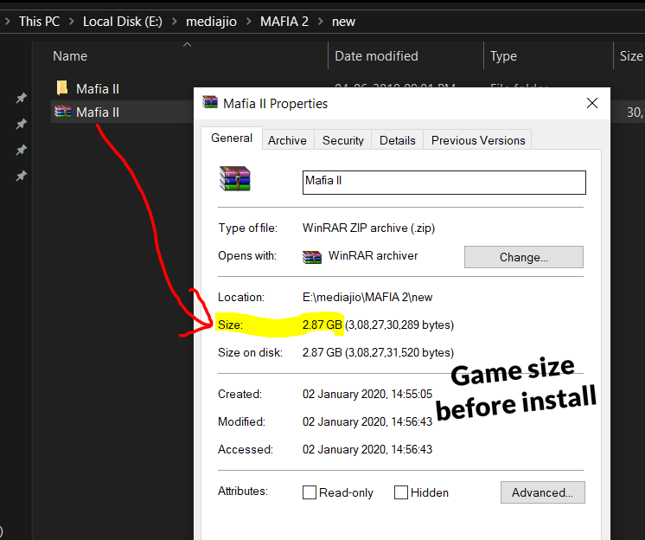Open the Advanced... attributes button
This screenshot has width=645, height=540.
point(542,492)
